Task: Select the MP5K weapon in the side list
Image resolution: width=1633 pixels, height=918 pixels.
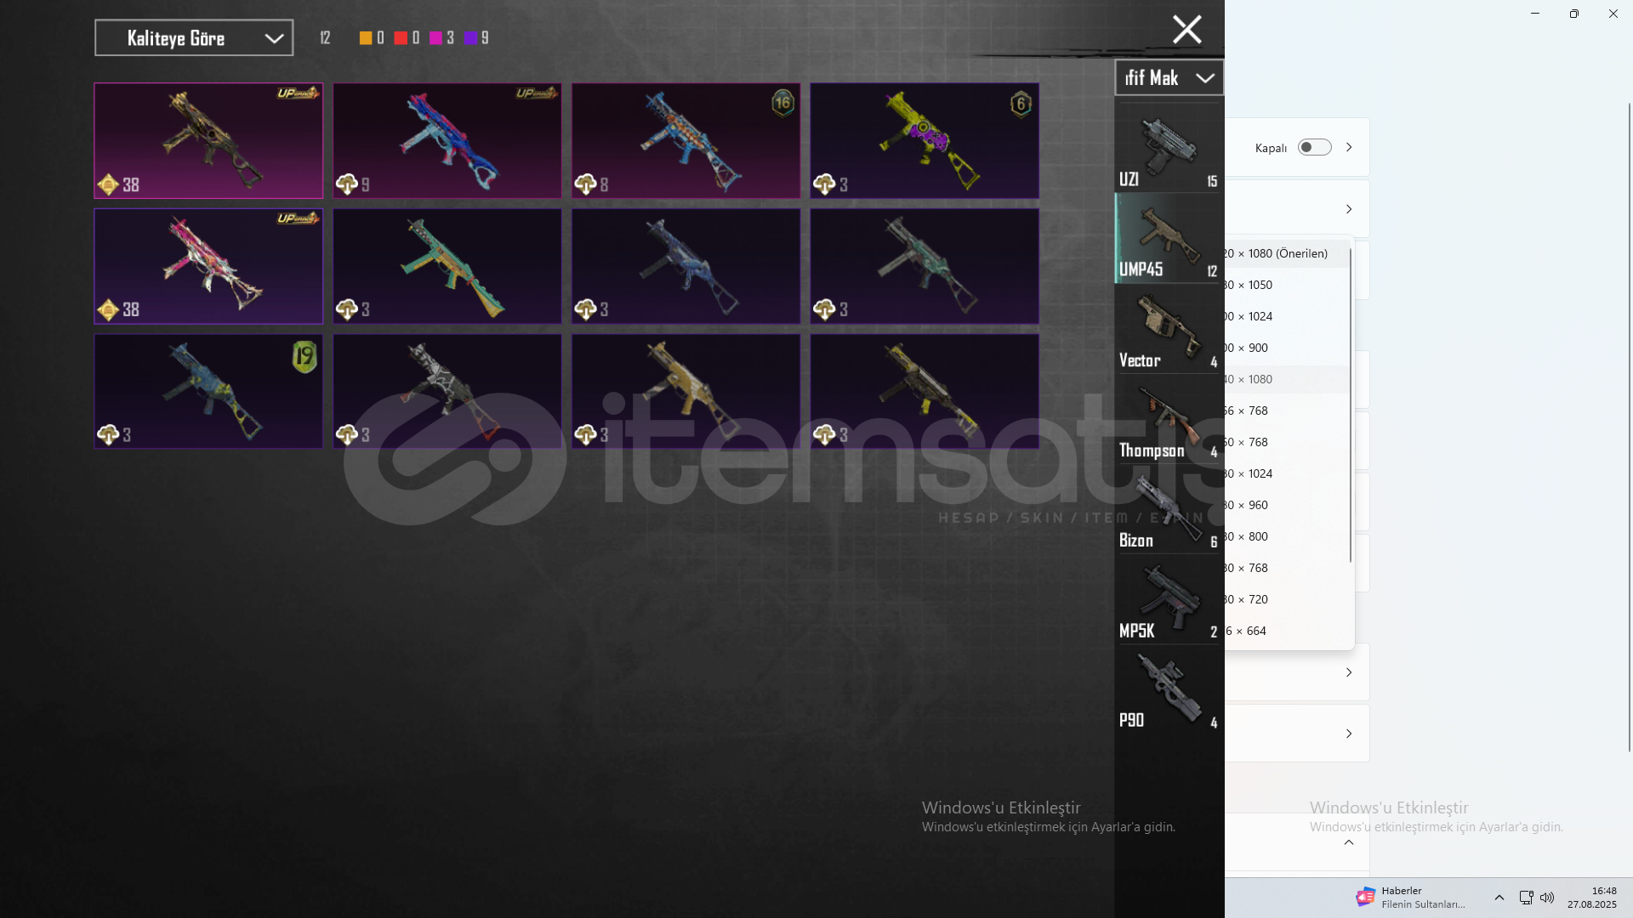Action: coord(1169,598)
